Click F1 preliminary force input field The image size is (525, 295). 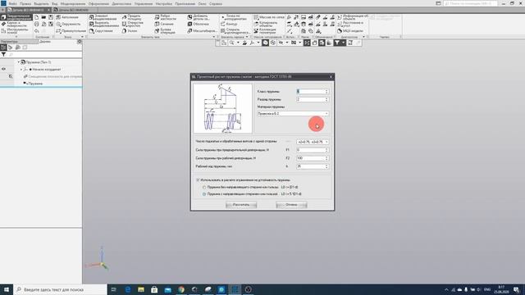(310, 150)
